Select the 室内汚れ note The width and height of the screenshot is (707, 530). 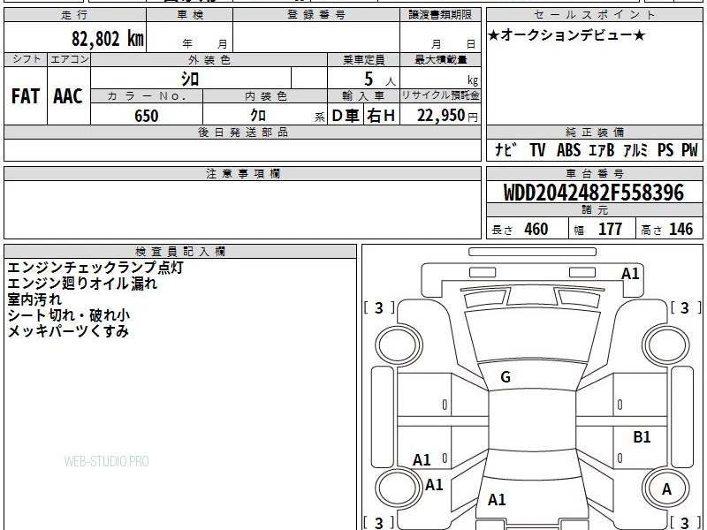pos(34,299)
